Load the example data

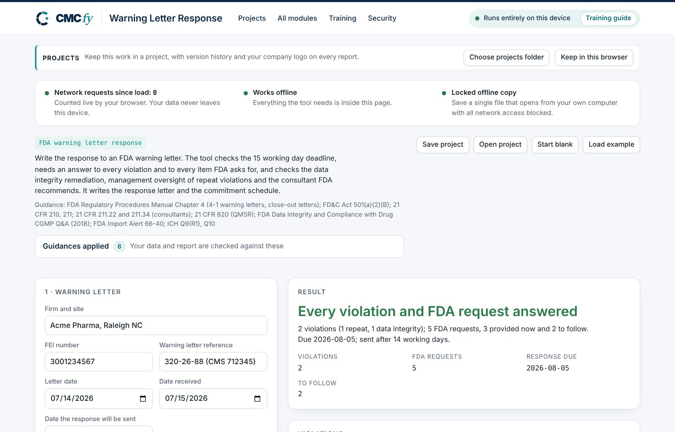point(611,145)
